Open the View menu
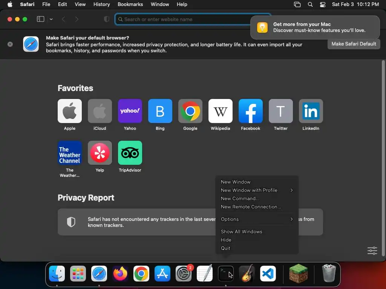Image resolution: width=386 pixels, height=289 pixels. [80, 5]
